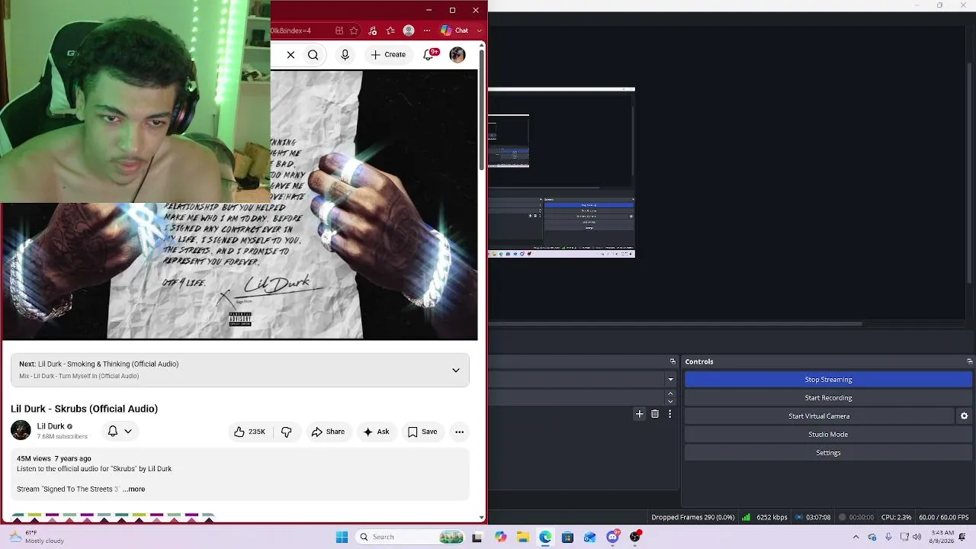
Task: Increase the duration with the up stepper in OBS
Action: (x=671, y=393)
